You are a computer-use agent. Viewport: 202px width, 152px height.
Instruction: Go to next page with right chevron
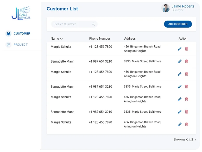[x=195, y=140]
